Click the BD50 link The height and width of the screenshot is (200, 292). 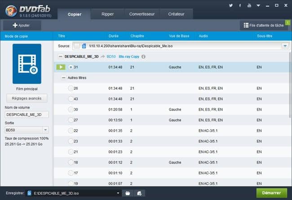pyautogui.click(x=111, y=57)
